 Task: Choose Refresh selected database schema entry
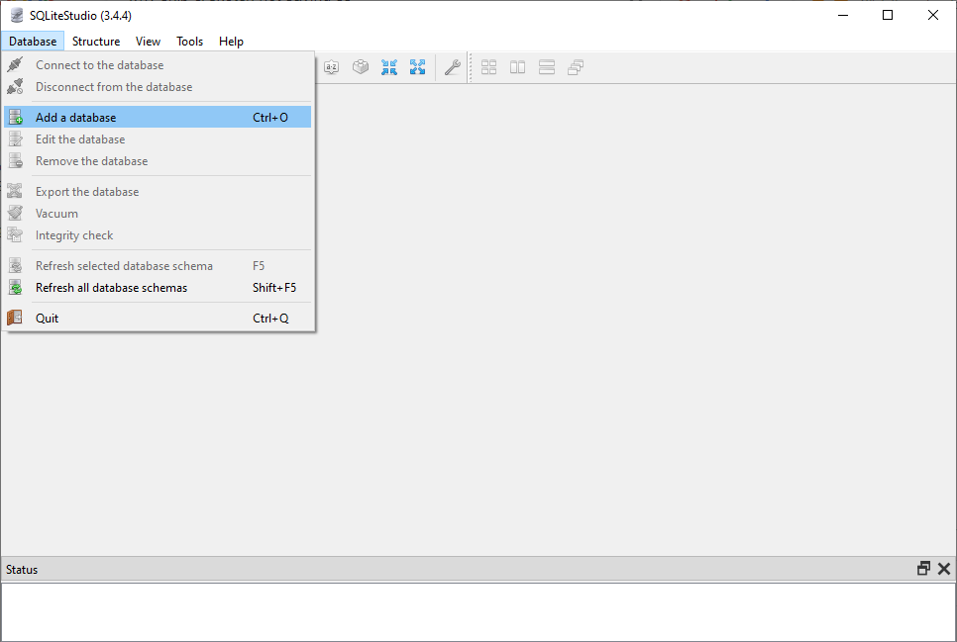pyautogui.click(x=158, y=266)
